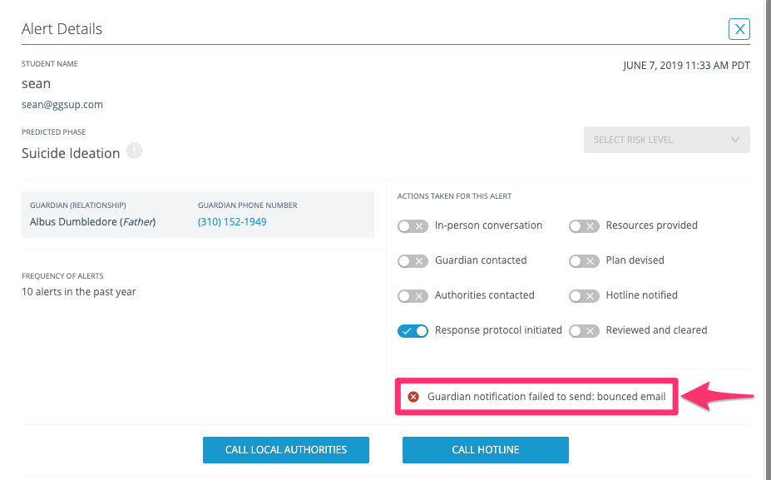The width and height of the screenshot is (771, 480).
Task: Toggle Guardian contacted switch
Action: click(413, 261)
